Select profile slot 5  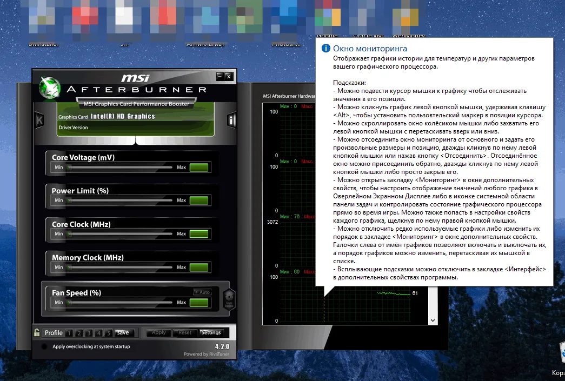click(x=109, y=333)
